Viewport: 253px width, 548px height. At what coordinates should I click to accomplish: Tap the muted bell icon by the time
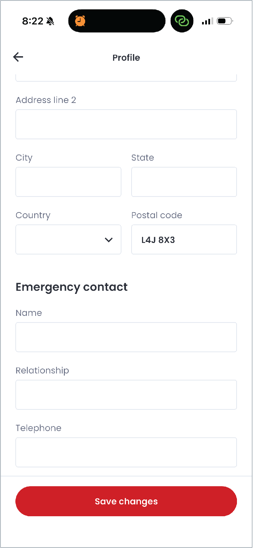click(50, 21)
